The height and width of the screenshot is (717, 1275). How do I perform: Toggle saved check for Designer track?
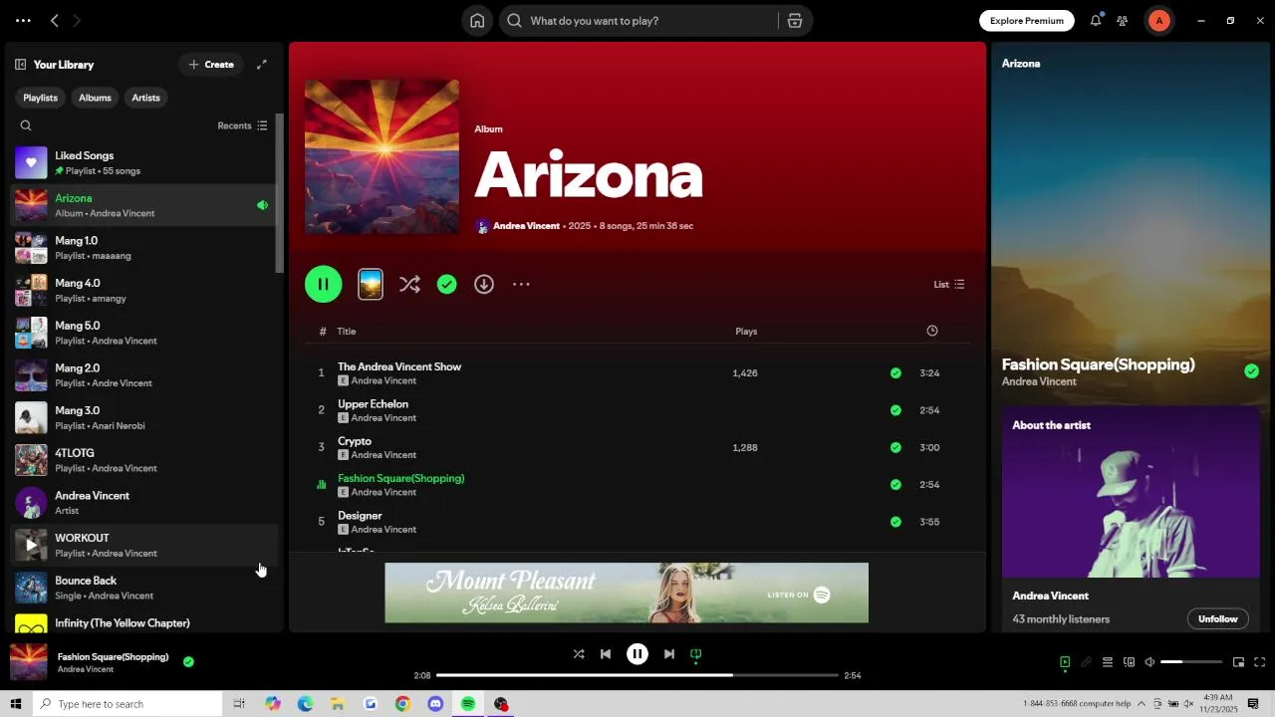tap(895, 522)
